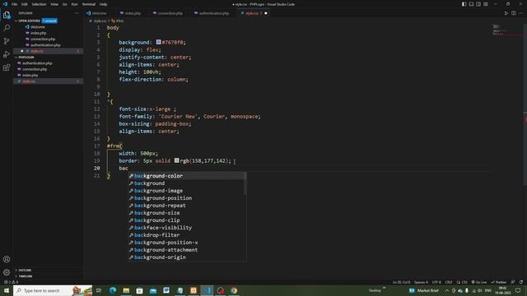
Task: Open the Customize Layout icon
Action: (x=486, y=4)
